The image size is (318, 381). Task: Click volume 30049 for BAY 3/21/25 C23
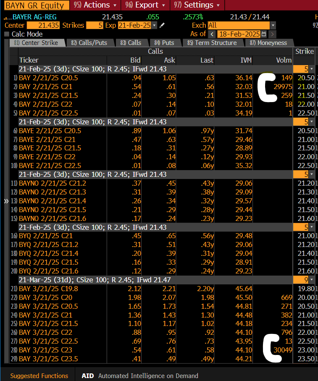pyautogui.click(x=283, y=350)
